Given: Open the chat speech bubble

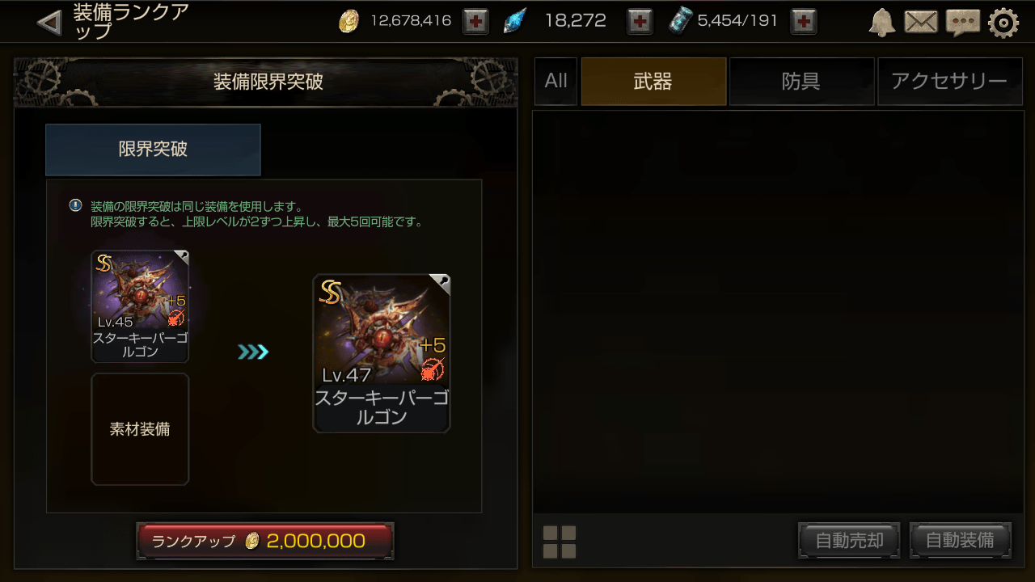Looking at the screenshot, I should tap(962, 23).
